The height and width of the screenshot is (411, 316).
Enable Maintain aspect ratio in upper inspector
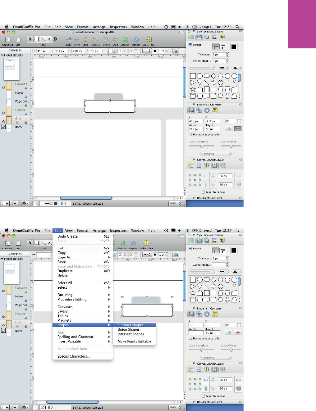191,134
